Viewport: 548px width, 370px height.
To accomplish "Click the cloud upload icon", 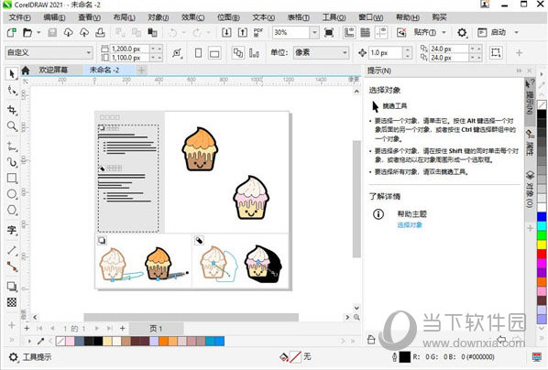I will point(84,32).
